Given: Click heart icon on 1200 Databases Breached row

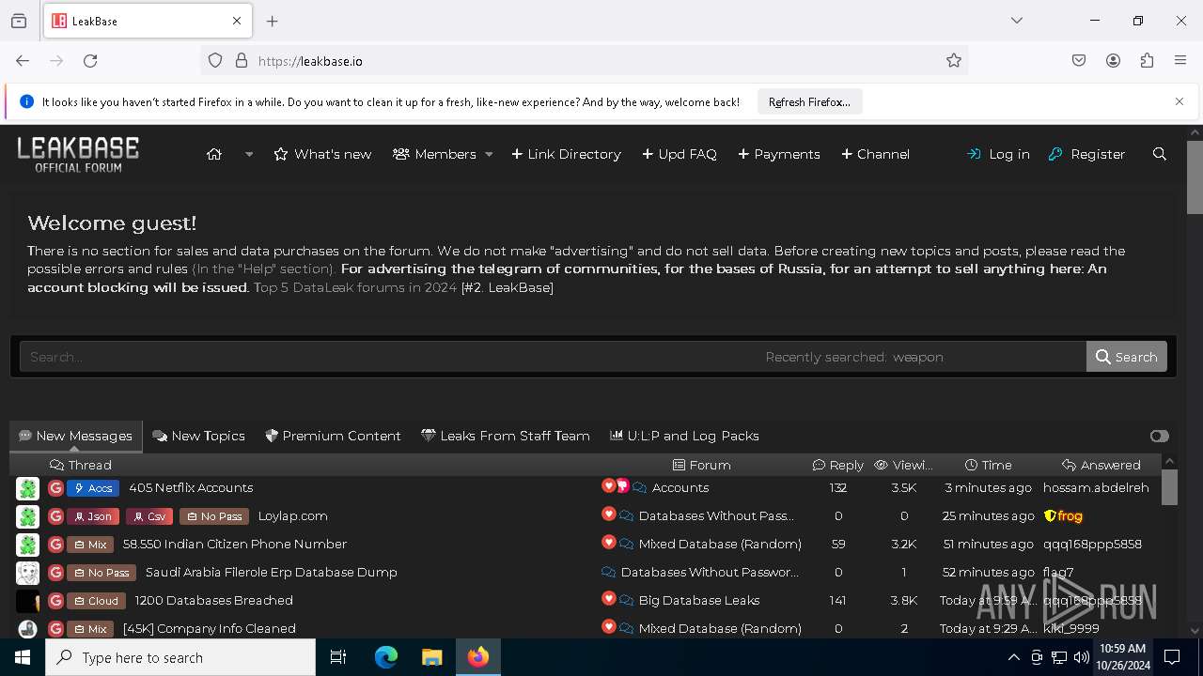Looking at the screenshot, I should tap(608, 598).
